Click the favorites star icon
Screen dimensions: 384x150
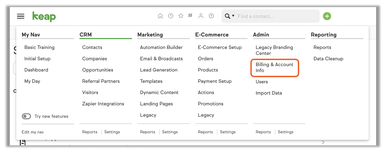coord(181,16)
